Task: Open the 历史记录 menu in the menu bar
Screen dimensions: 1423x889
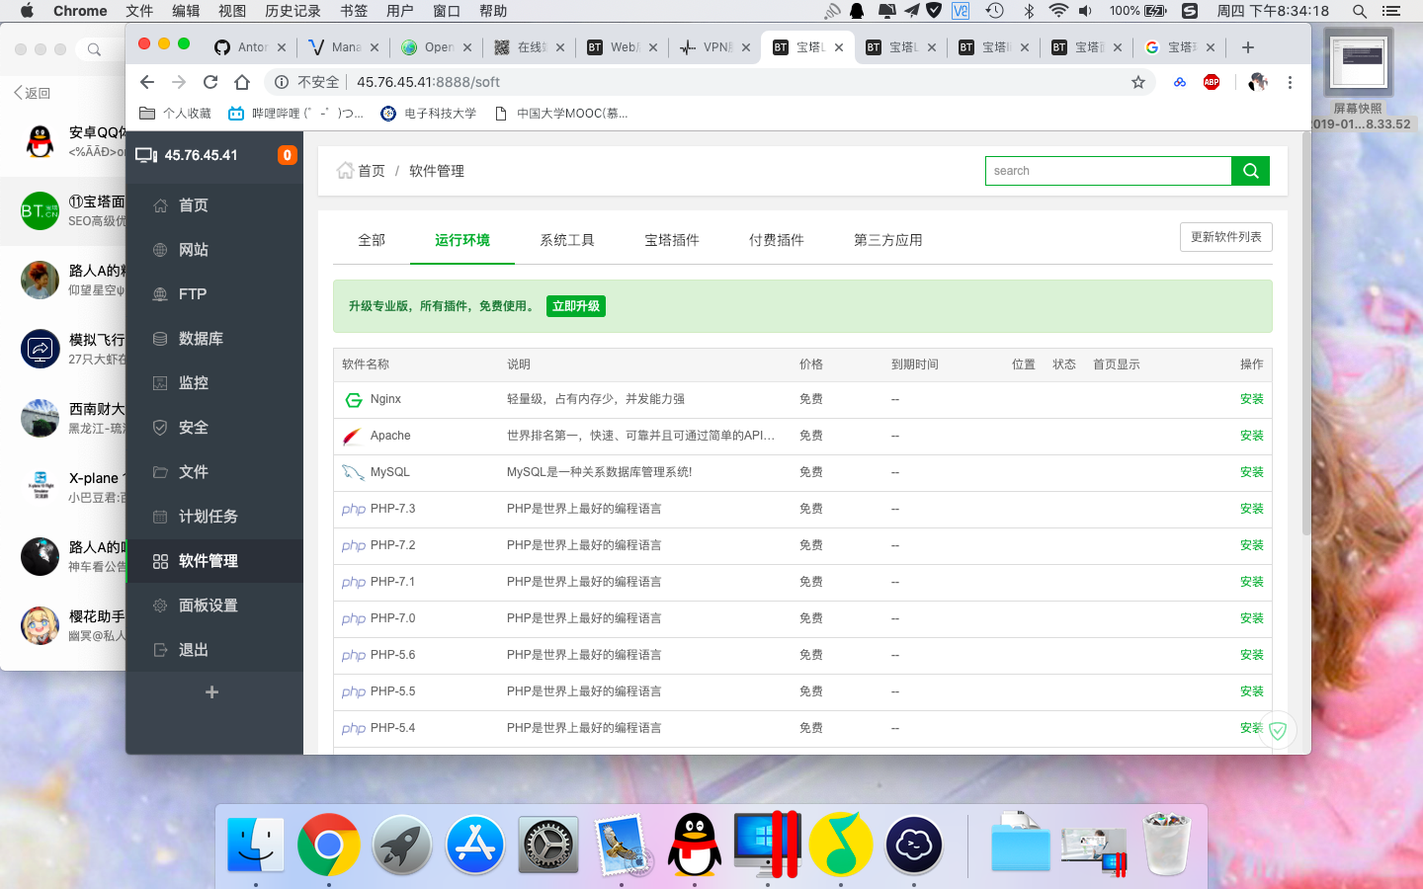Action: coord(293,11)
